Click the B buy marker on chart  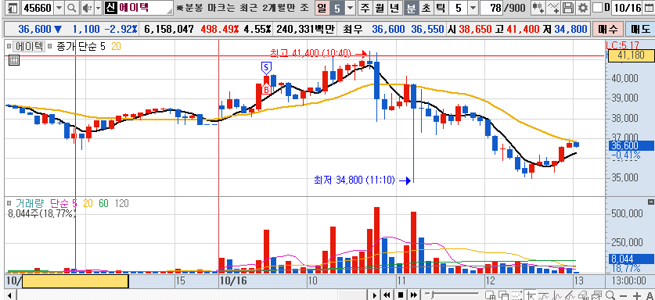(x=265, y=89)
